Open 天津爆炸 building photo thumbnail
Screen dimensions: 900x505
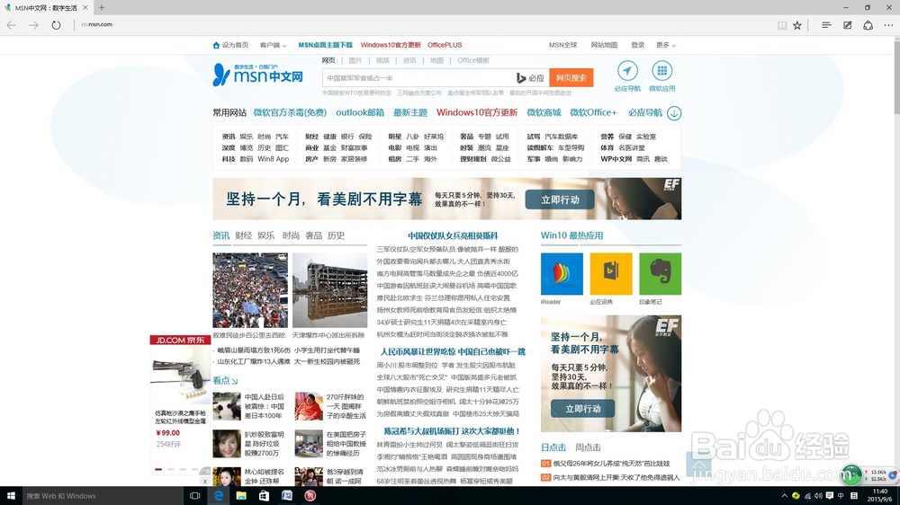coord(329,290)
